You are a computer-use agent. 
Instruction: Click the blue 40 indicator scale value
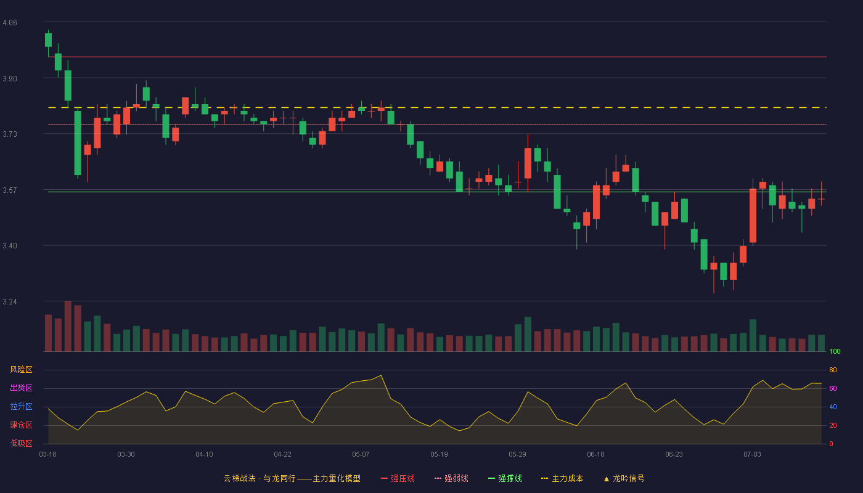[x=833, y=407]
